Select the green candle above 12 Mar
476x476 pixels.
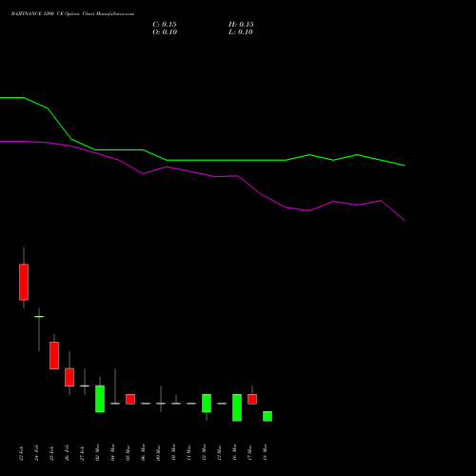(x=207, y=404)
